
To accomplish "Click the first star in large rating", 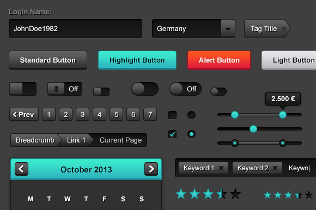I will tap(181, 194).
